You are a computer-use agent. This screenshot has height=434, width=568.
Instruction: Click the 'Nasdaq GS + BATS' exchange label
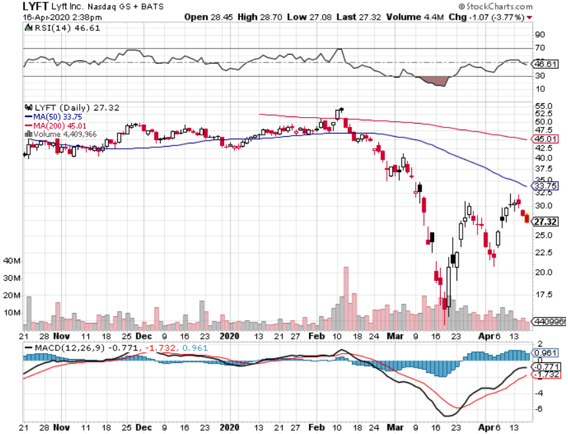click(x=126, y=7)
